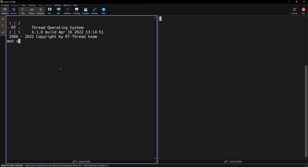Open the Sessions menu
This screenshot has height=167, width=308.
[x=15, y=5]
